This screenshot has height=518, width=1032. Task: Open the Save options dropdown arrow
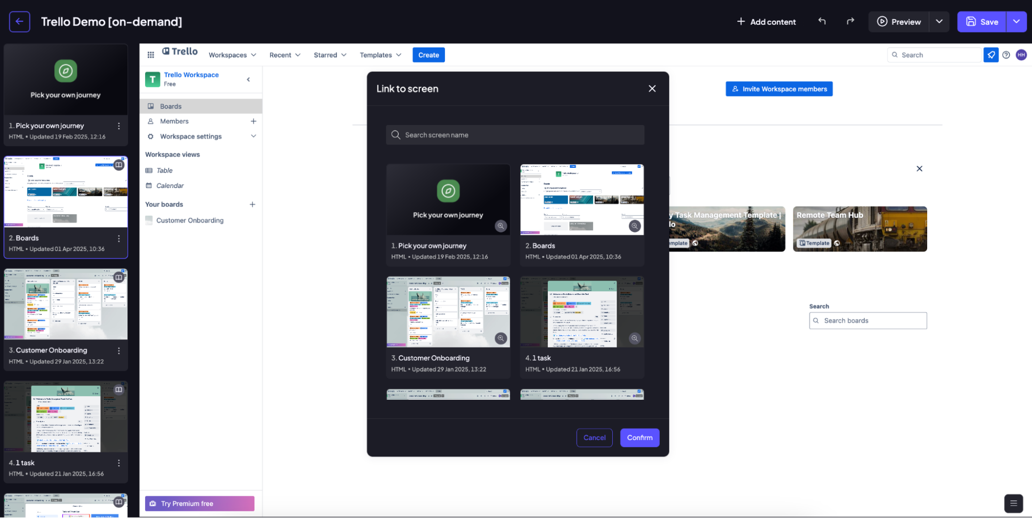(x=1017, y=22)
